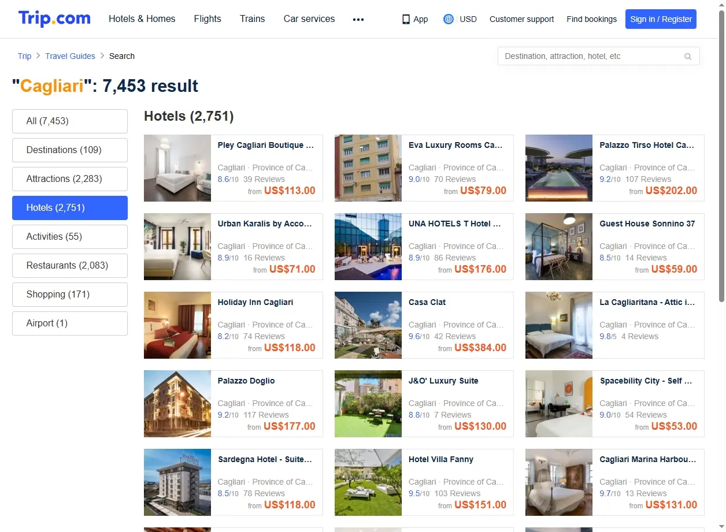This screenshot has width=726, height=532.
Task: Select Shopping (171) filter
Action: pyautogui.click(x=70, y=295)
